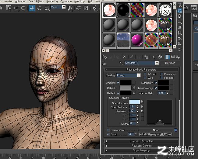198x159 pixels.
Task: Toggle the Snaps magnet icon
Action: tap(94, 8)
